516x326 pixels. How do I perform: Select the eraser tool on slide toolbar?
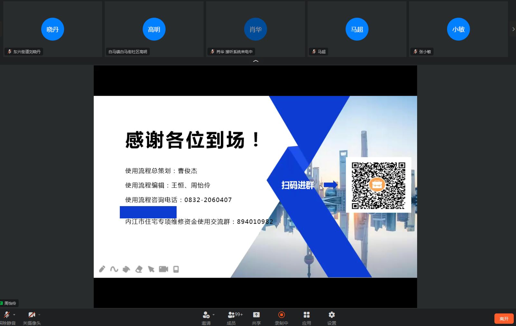[x=139, y=269]
